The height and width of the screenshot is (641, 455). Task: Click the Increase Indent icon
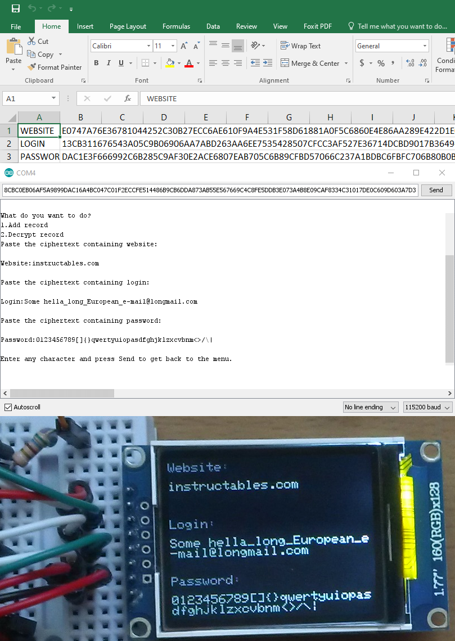click(x=268, y=63)
